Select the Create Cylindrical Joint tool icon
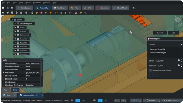 pyautogui.click(x=42, y=13)
